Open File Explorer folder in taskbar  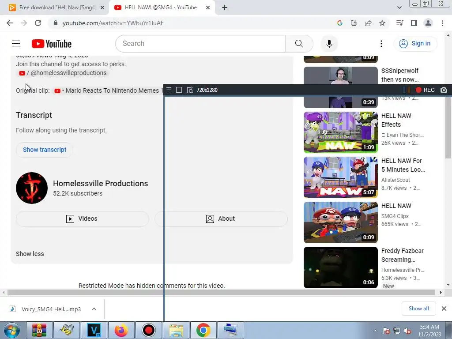pos(176,330)
